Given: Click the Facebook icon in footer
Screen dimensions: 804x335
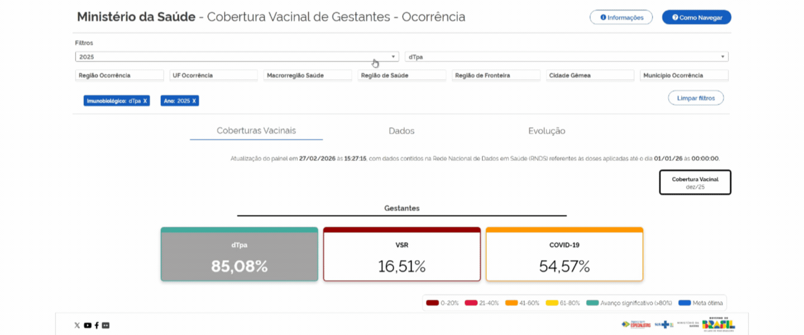Looking at the screenshot, I should pyautogui.click(x=97, y=326).
